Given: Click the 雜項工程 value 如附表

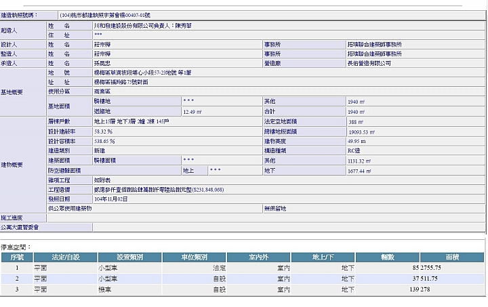Looking at the screenshot, I should tap(102, 180).
